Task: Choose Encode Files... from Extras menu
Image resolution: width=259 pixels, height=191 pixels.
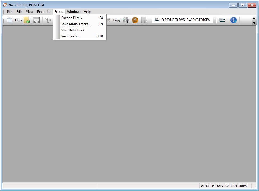Action: click(x=80, y=18)
